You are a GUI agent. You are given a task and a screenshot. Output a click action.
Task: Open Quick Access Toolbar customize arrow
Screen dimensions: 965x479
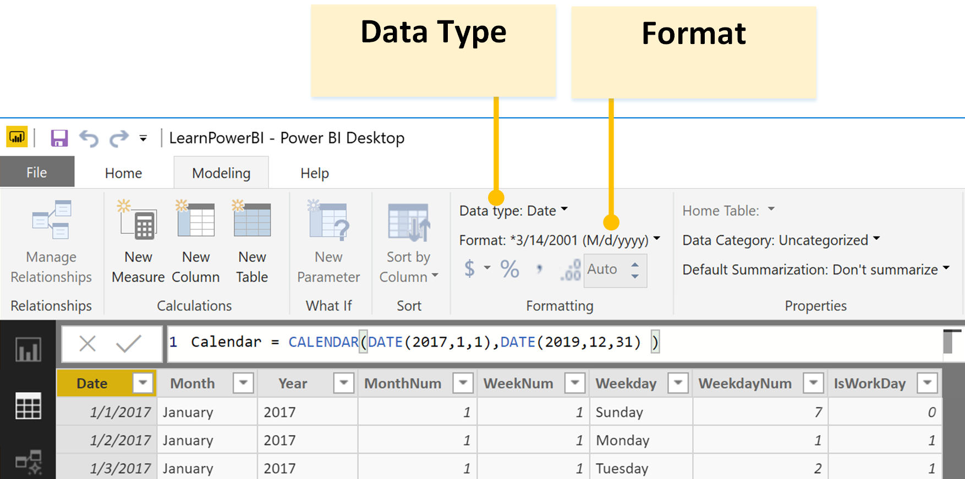tap(143, 139)
